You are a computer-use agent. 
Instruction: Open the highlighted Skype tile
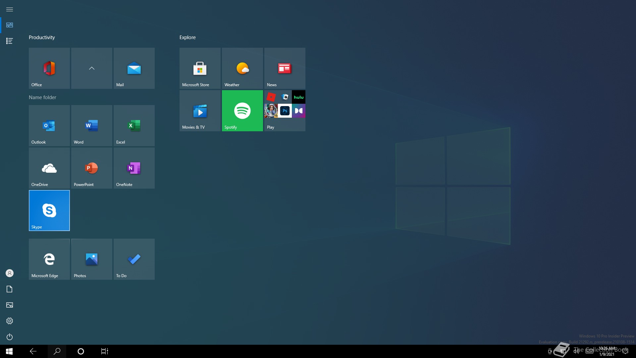[49, 210]
